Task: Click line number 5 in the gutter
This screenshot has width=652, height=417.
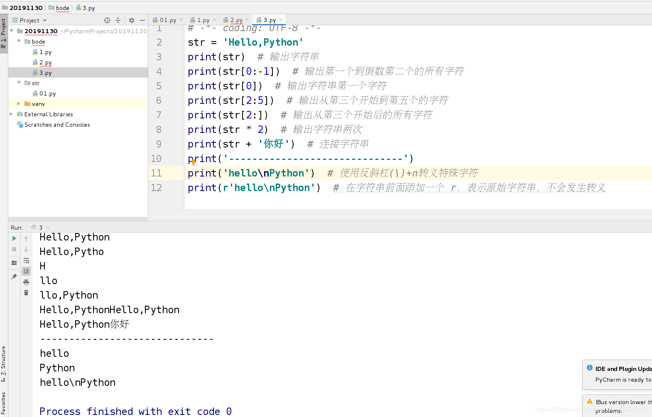Action: coord(159,86)
